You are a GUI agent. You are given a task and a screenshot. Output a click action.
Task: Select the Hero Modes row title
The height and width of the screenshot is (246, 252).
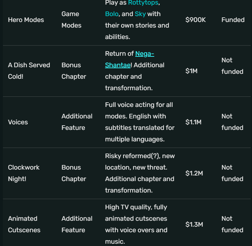coord(26,20)
